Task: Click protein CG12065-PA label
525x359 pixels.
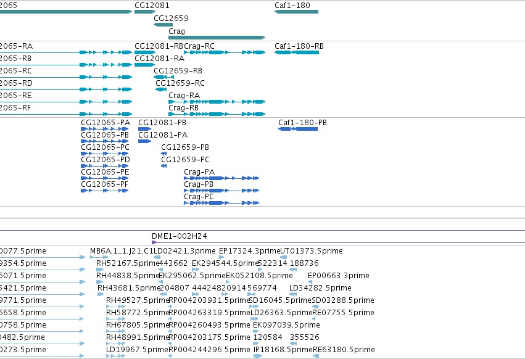Action: tap(105, 123)
